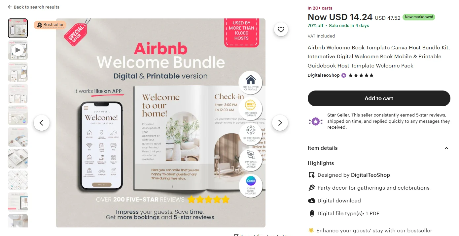The height and width of the screenshot is (236, 459).
Task: Click the star rating next to DigitalTeoShop
Action: (361, 75)
